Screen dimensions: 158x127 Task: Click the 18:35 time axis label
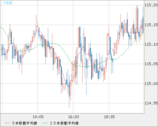(109, 117)
